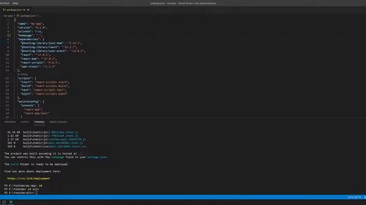Image resolution: width=366 pixels, height=205 pixels.
Task: Click the "build": "react-scripts build" line
Action: click(x=45, y=86)
